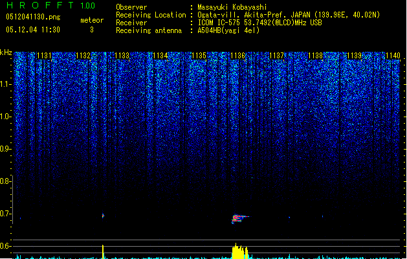Click receiver text ICOM IC-575 53.7492 MHz USB
This screenshot has width=407, height=259.
coord(260,23)
